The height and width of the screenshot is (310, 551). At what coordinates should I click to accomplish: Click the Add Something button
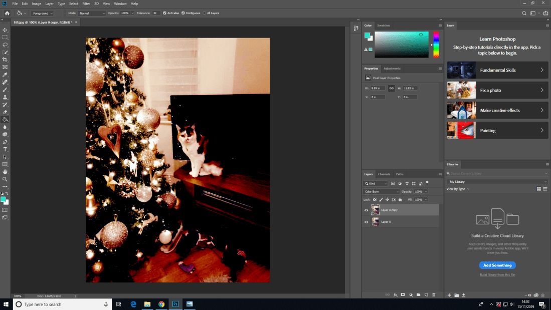(497, 265)
